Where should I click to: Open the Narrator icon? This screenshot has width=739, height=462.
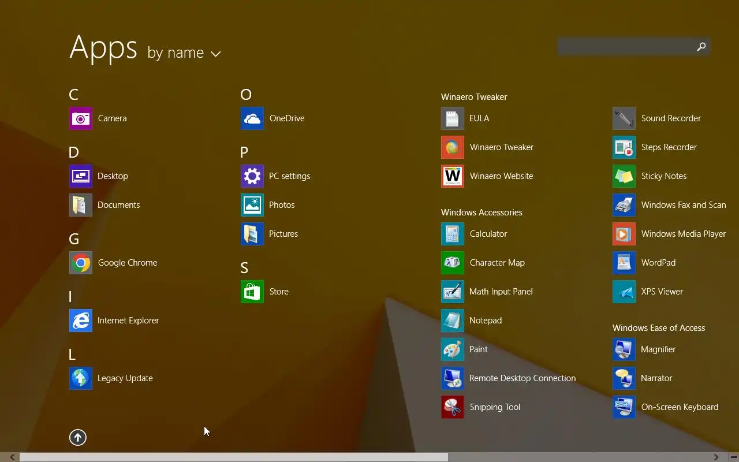coord(624,378)
